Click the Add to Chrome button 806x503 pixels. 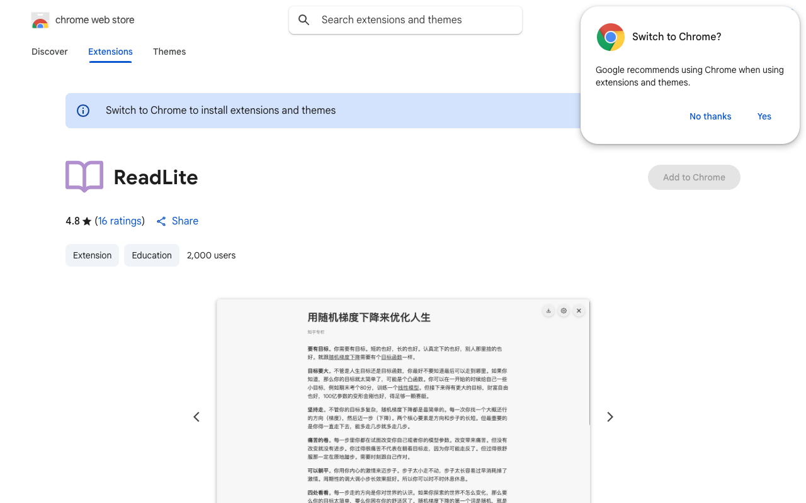click(x=694, y=177)
